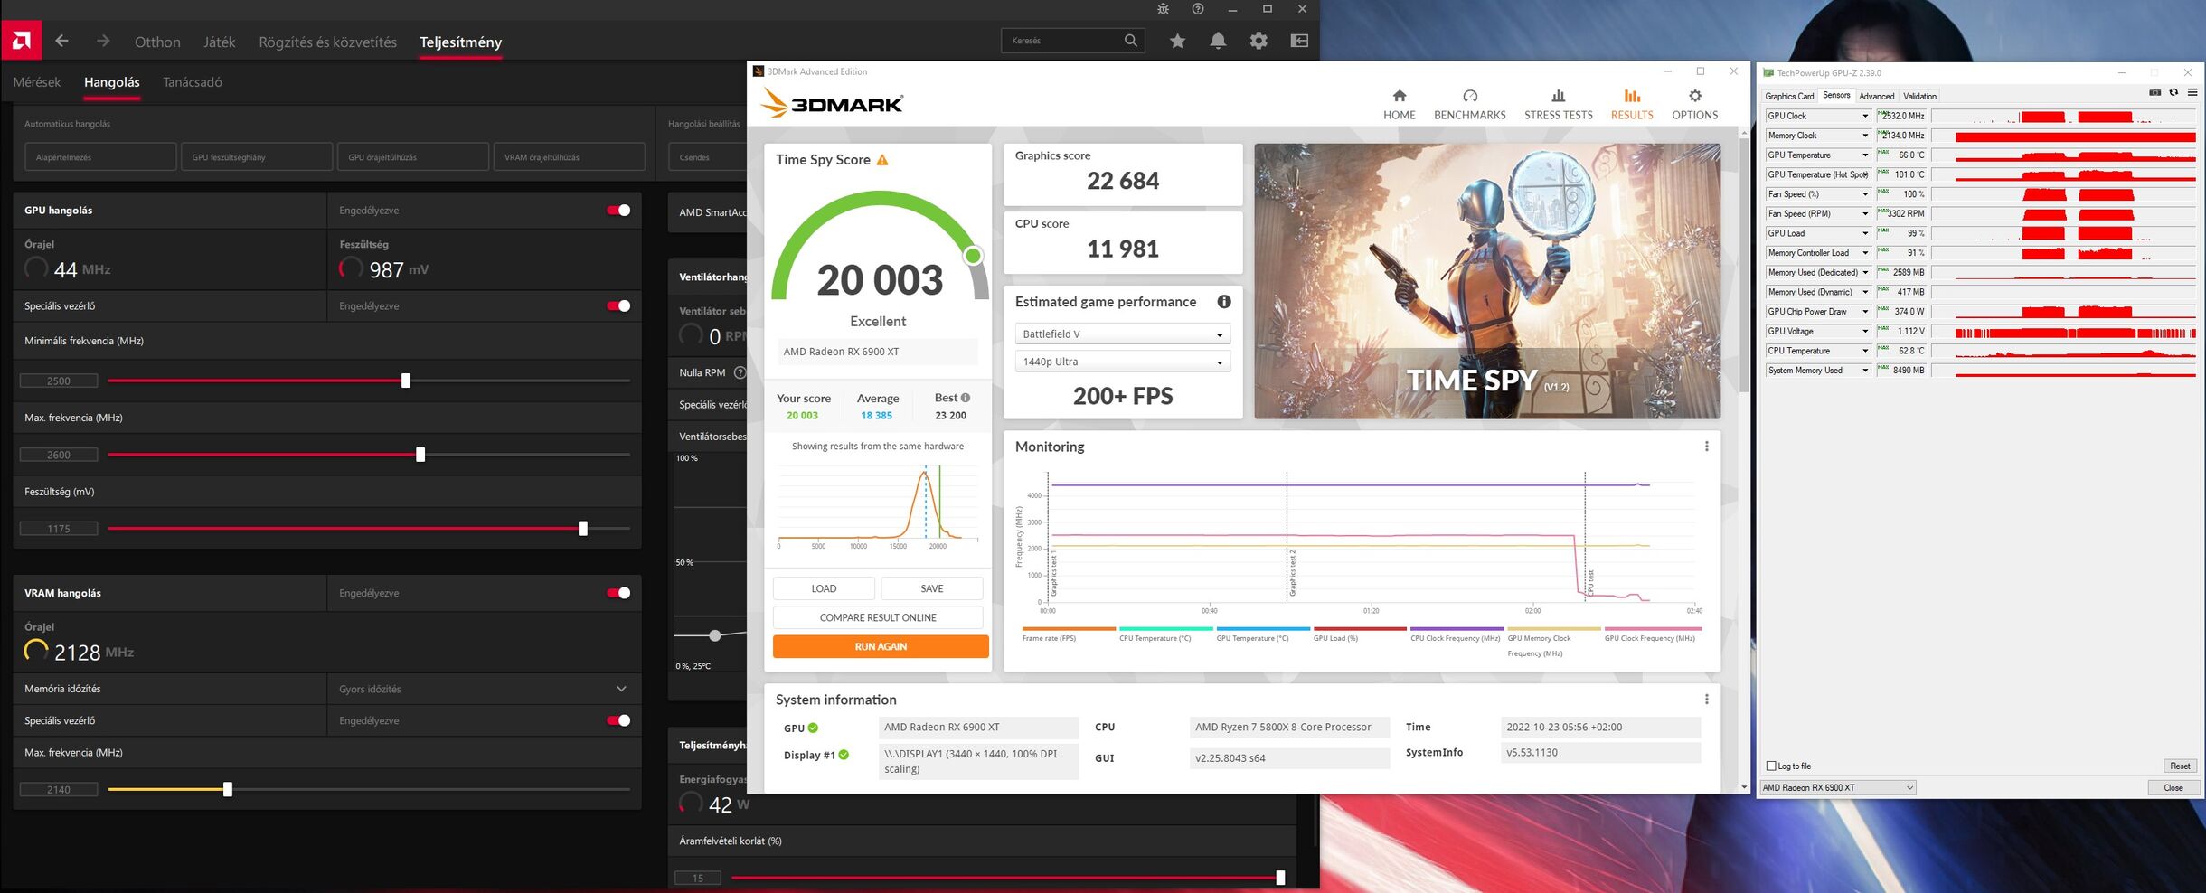The width and height of the screenshot is (2206, 893).
Task: Toggle GPU hangolás enable switch
Action: point(618,211)
